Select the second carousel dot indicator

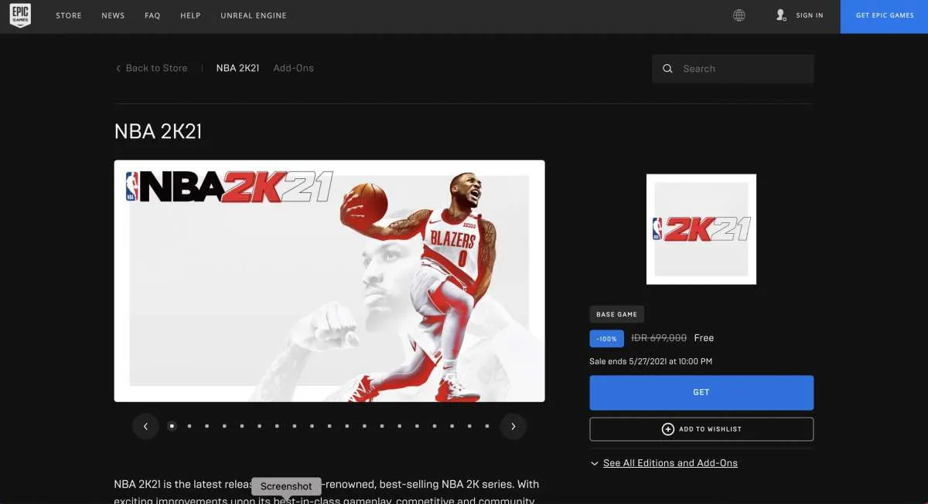coord(189,426)
